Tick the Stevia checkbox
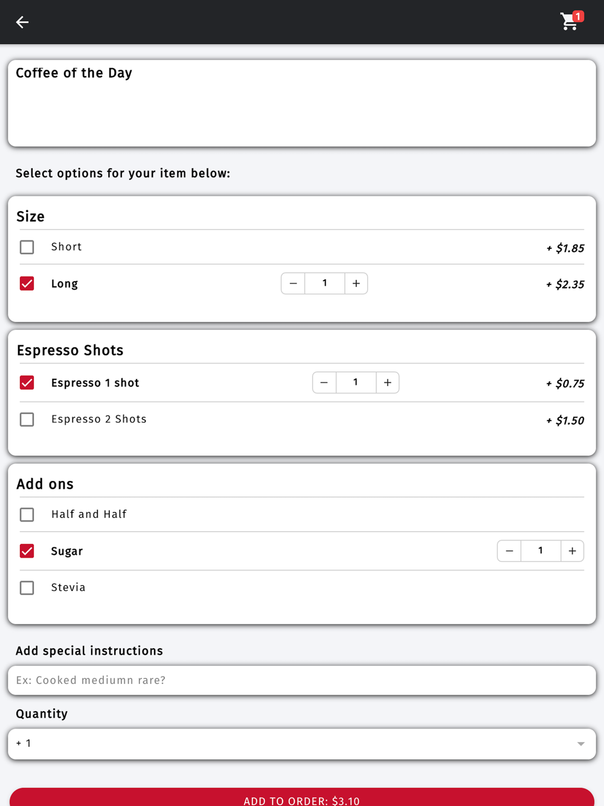Image resolution: width=604 pixels, height=806 pixels. [x=27, y=588]
